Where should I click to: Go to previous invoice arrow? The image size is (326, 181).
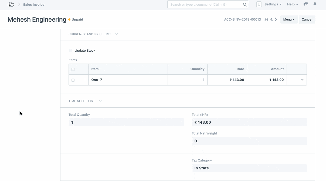[271, 19]
